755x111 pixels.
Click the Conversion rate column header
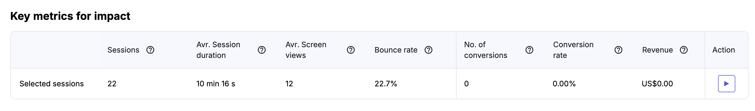point(573,50)
